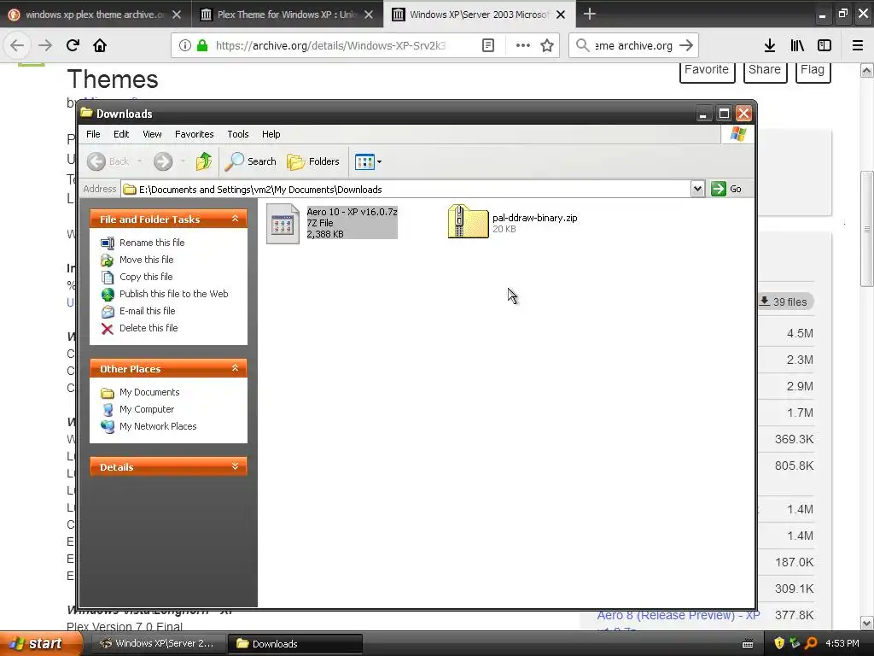
Task: Select the Aero 10 - XP 7z file icon
Action: pos(283,224)
